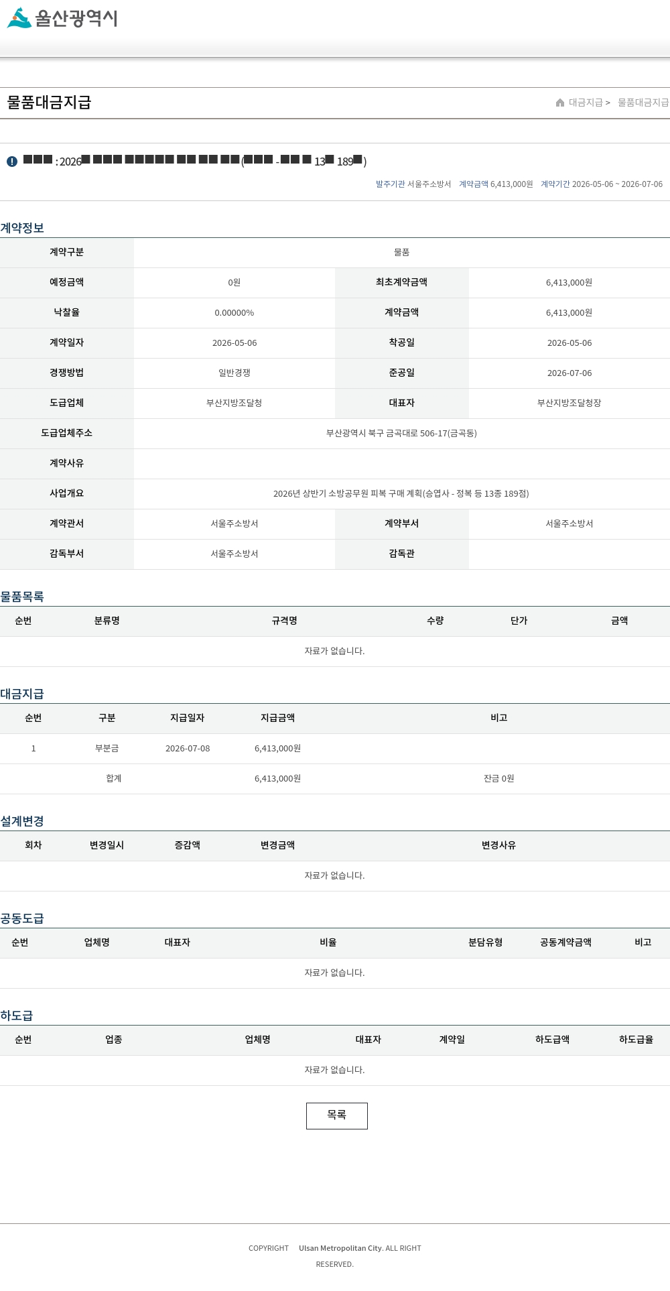This screenshot has width=670, height=1291.
Task: Select the 물품대금지급 breadcrumb item
Action: 643,103
